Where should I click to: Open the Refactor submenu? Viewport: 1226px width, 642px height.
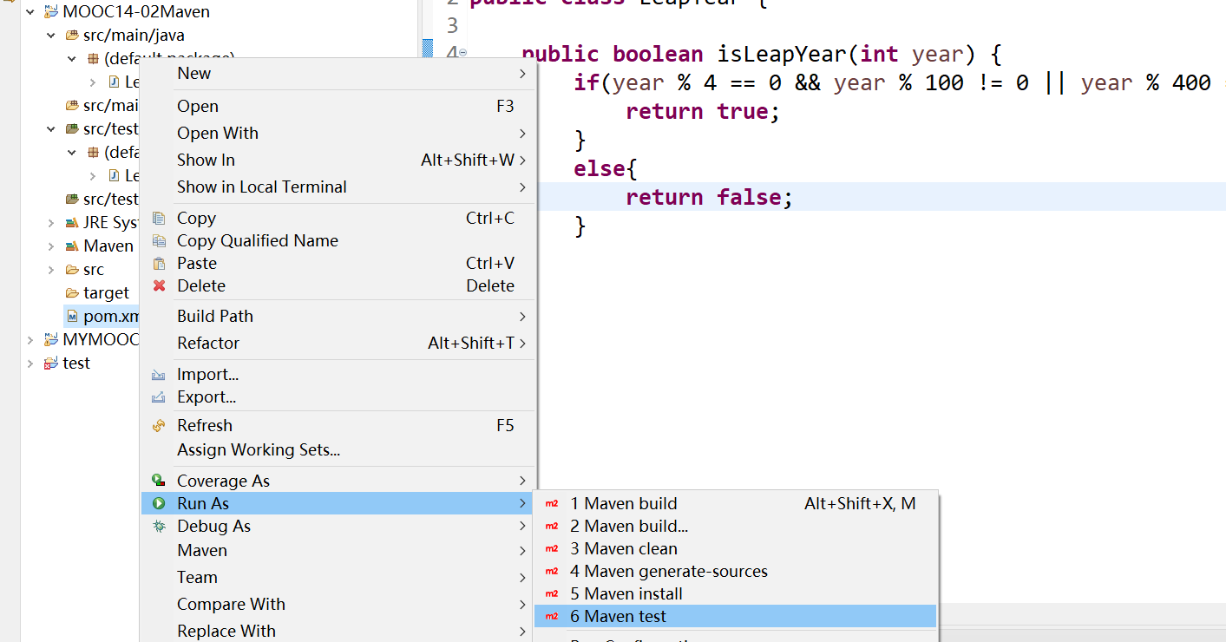click(x=338, y=344)
